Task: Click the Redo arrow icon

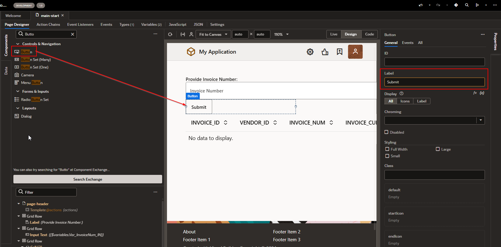Action: point(438,5)
